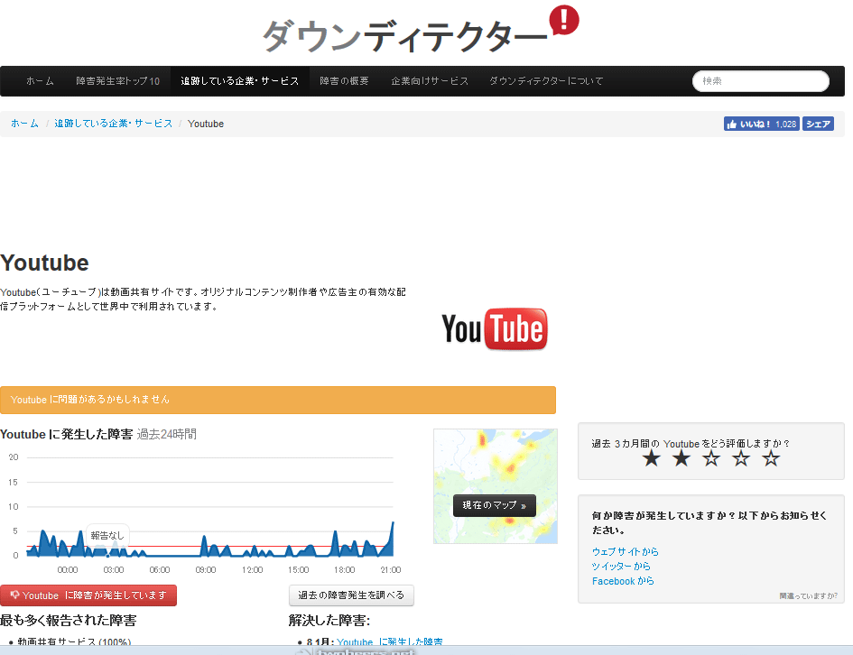Open 障害の概要 navigation item

pyautogui.click(x=344, y=81)
